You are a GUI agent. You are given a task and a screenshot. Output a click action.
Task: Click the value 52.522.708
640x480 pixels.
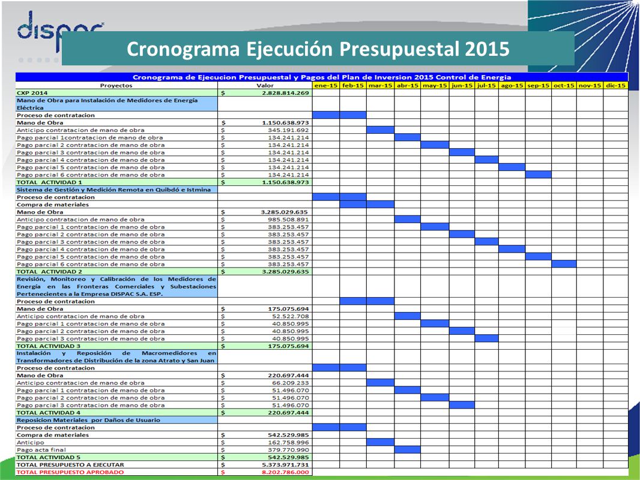coord(291,316)
